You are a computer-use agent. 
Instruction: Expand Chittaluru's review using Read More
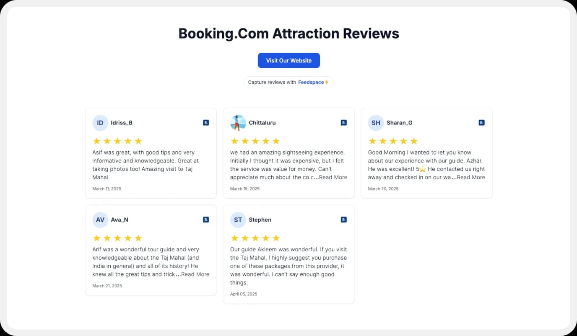(333, 177)
